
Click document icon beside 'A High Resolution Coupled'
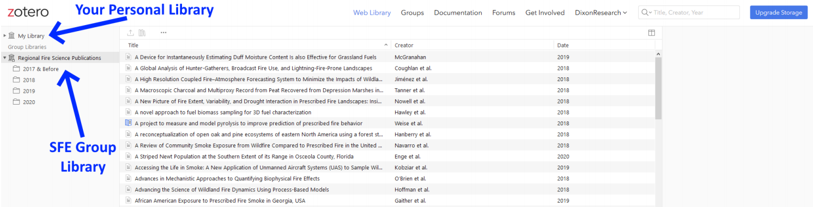[x=129, y=79]
